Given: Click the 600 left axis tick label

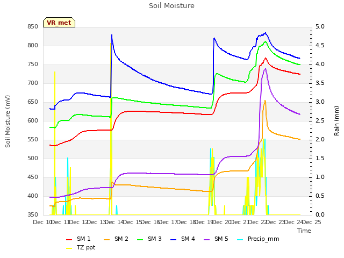Looking at the screenshot, I should coord(33,121).
